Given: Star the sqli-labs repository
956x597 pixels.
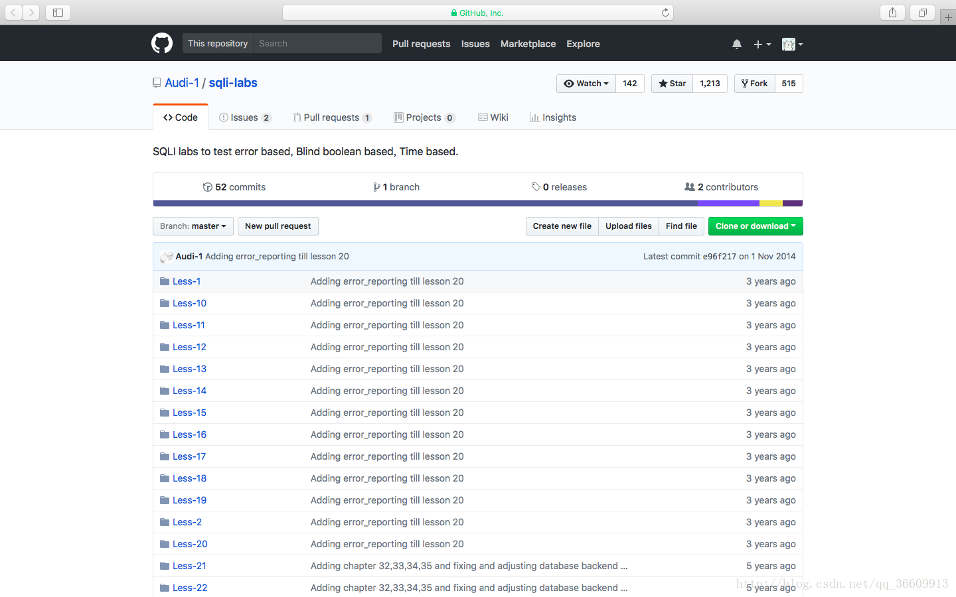Looking at the screenshot, I should [673, 84].
